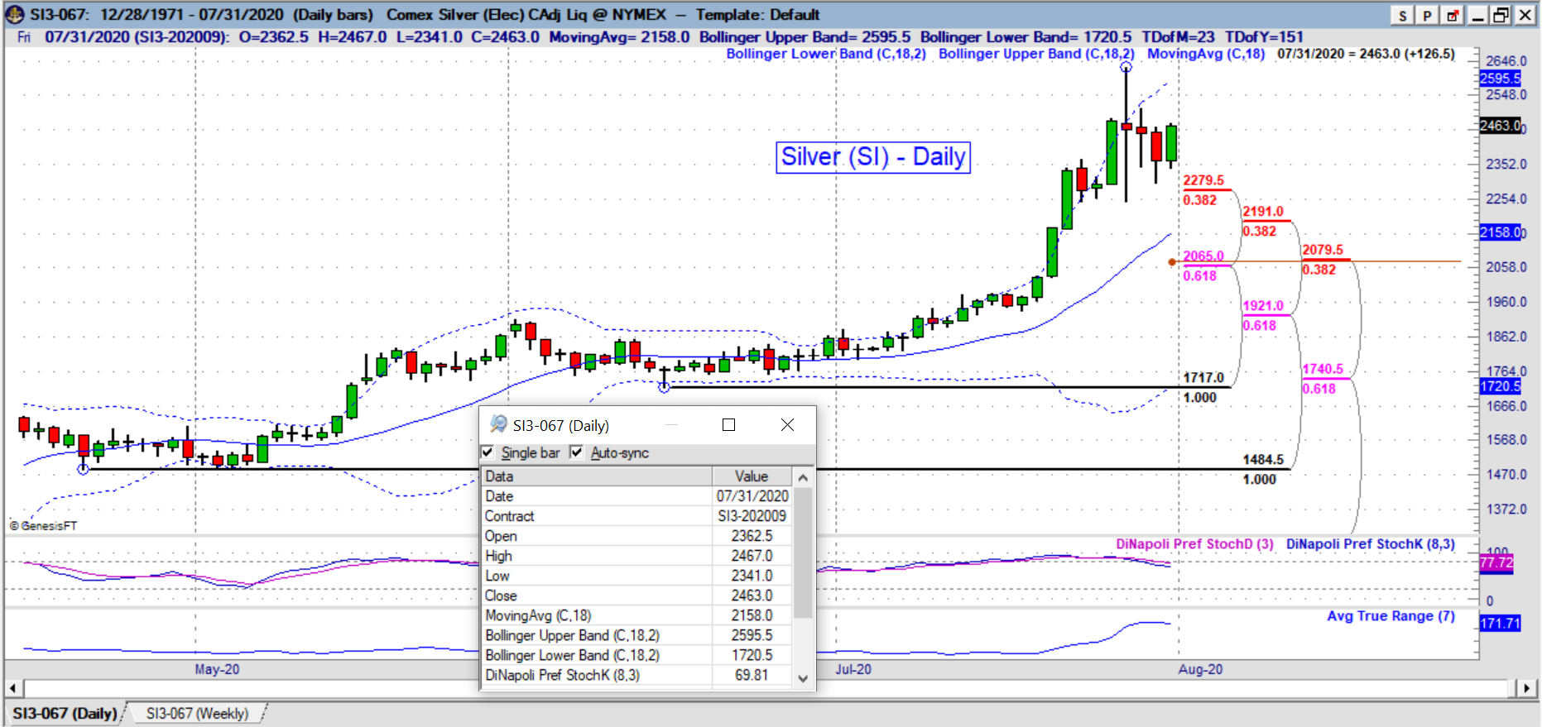Select the Close row value 2463.0

(752, 595)
